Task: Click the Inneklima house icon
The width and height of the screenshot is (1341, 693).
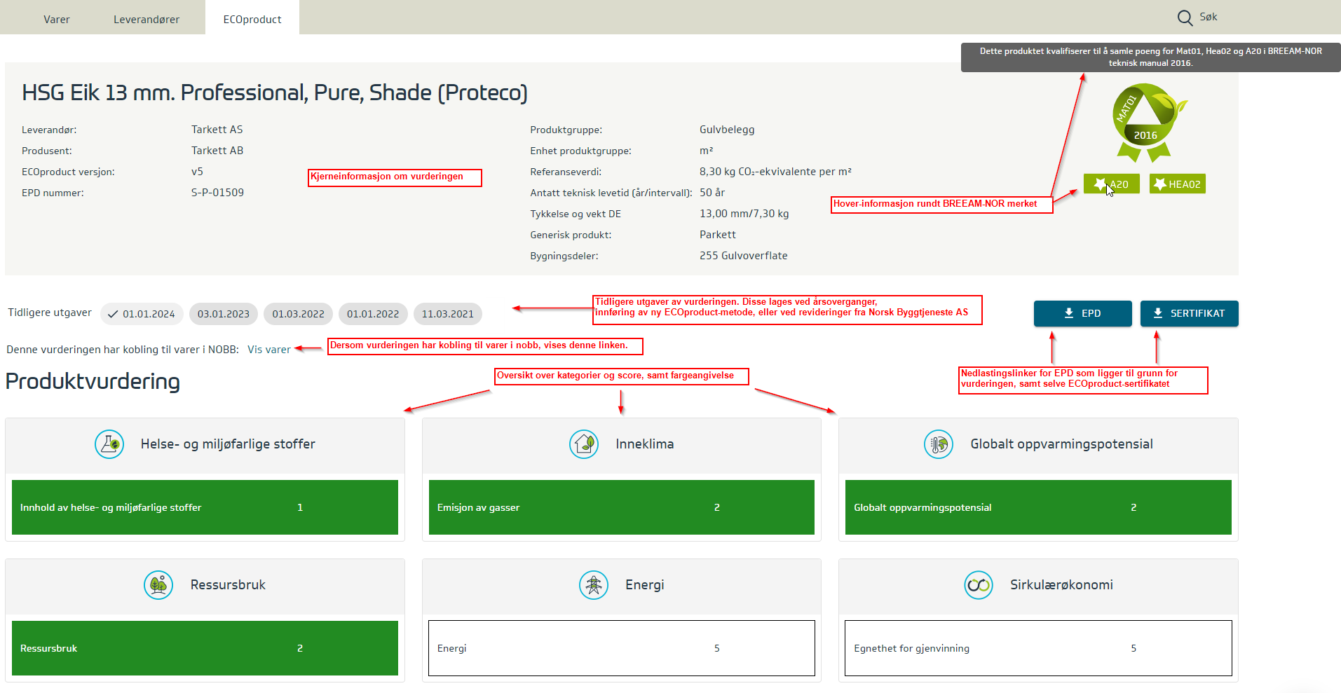Action: tap(583, 444)
